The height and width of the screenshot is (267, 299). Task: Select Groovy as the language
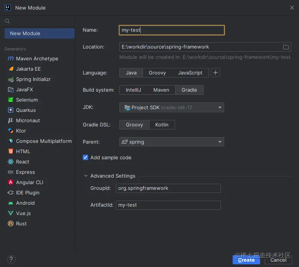(157, 73)
